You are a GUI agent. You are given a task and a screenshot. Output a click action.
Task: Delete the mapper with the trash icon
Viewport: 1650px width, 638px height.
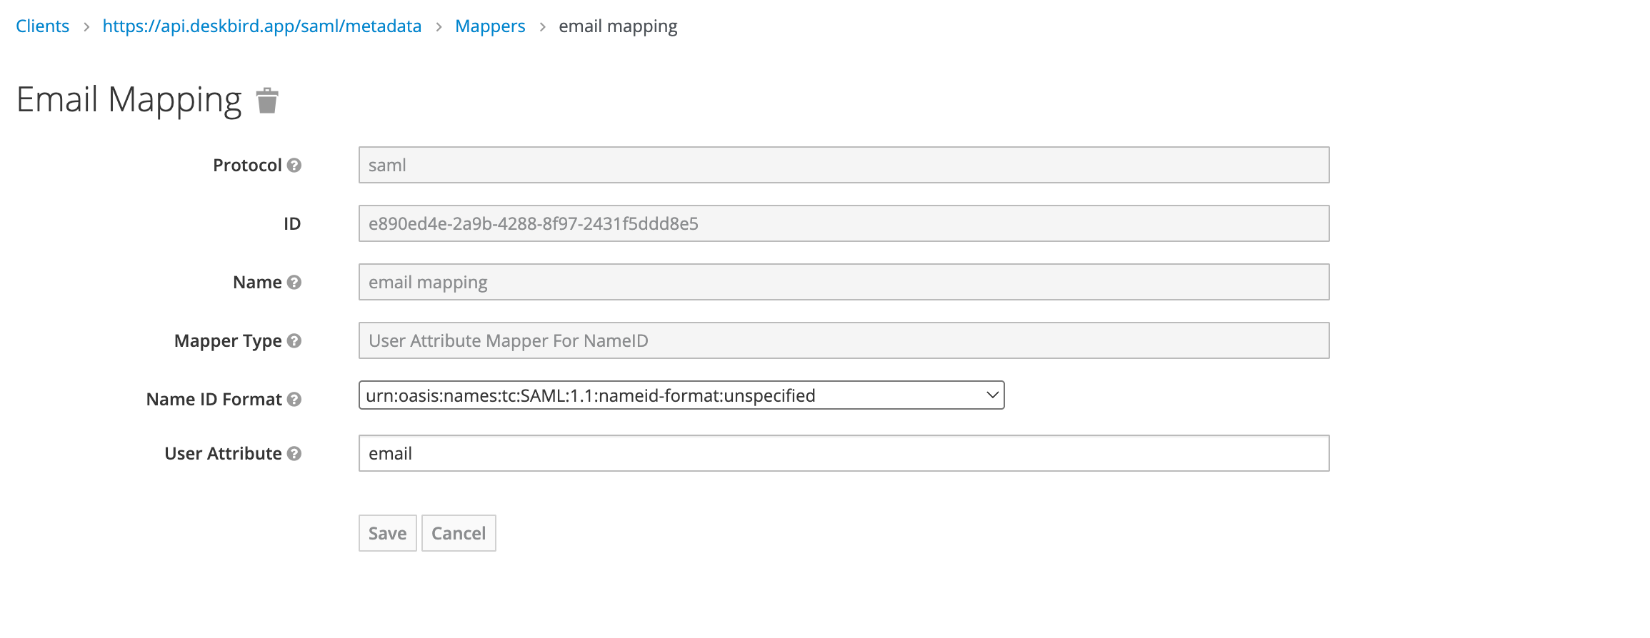(x=267, y=101)
